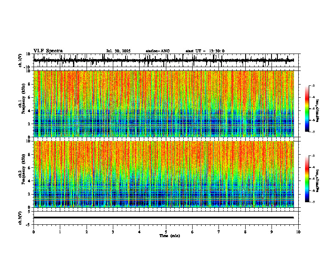Click time-axis tick label "5"
Viewport: 336px width, 260px height.
pyautogui.click(x=166, y=232)
